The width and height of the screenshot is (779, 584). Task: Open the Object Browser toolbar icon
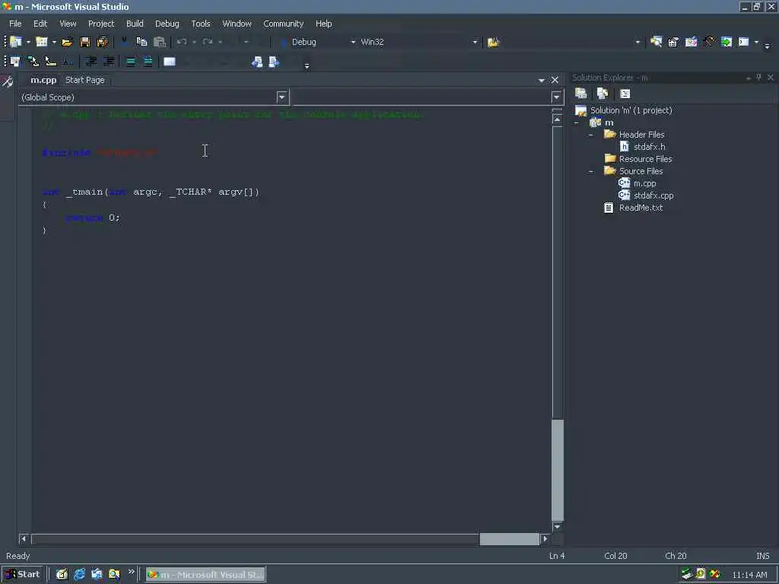coord(691,43)
